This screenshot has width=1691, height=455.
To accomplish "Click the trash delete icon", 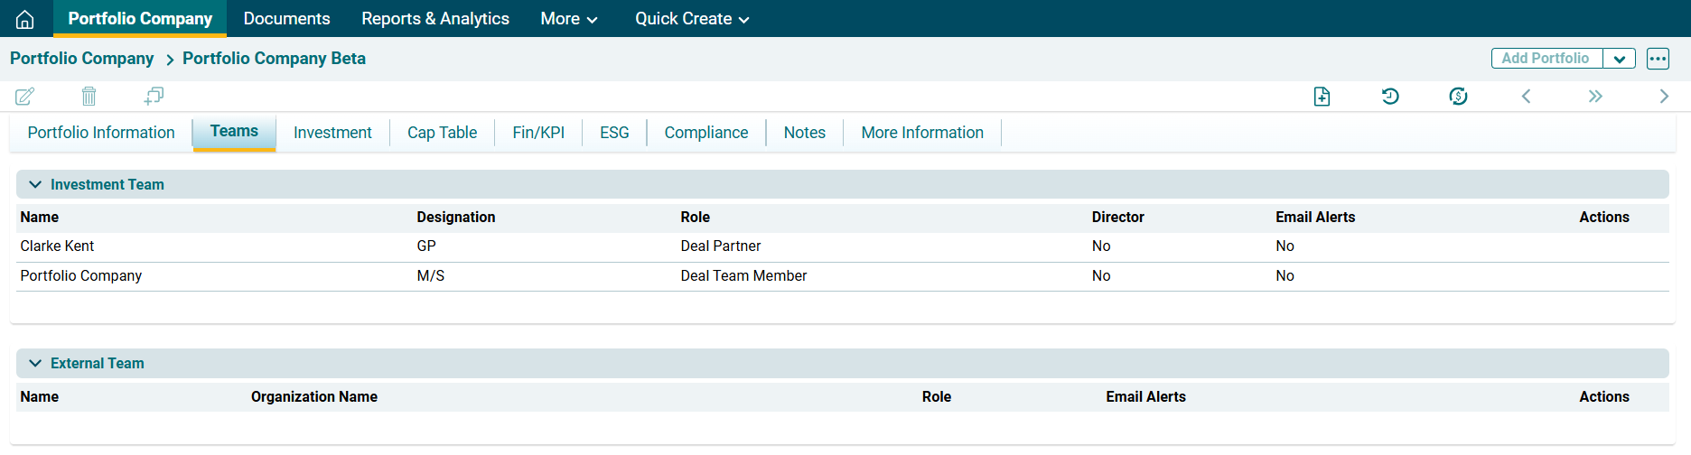I will 89,96.
